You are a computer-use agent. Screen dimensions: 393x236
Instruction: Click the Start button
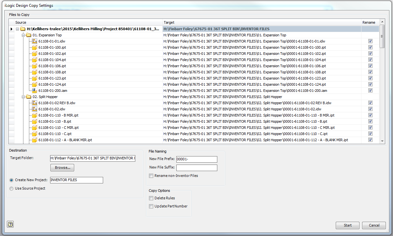tap(348, 225)
